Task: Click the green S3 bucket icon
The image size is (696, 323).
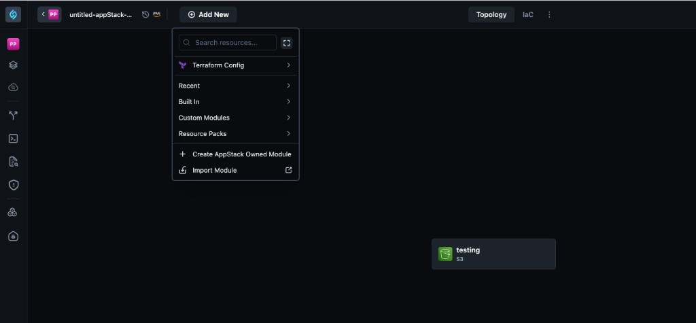Action: click(x=445, y=254)
